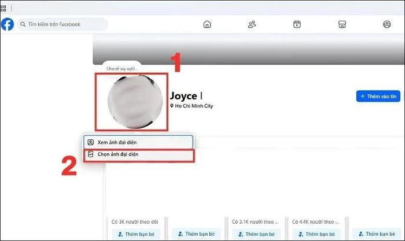The height and width of the screenshot is (241, 405).
Task: Click the 'Thêm vào tin' button
Action: [x=378, y=97]
